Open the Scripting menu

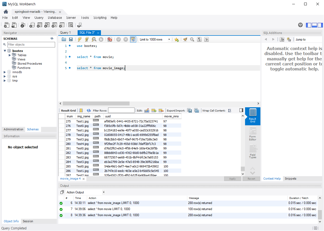tap(100, 18)
